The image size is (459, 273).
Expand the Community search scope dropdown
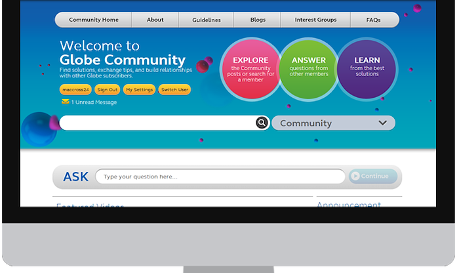pyautogui.click(x=333, y=123)
